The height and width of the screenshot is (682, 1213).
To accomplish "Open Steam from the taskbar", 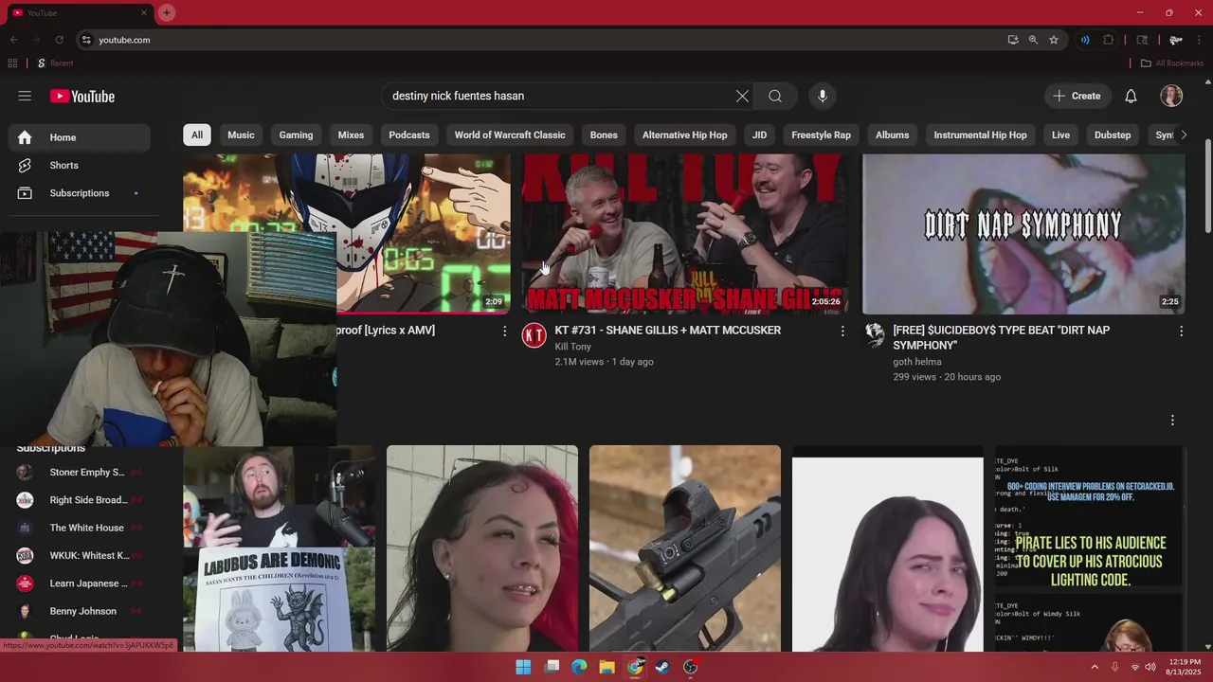I will (x=662, y=667).
